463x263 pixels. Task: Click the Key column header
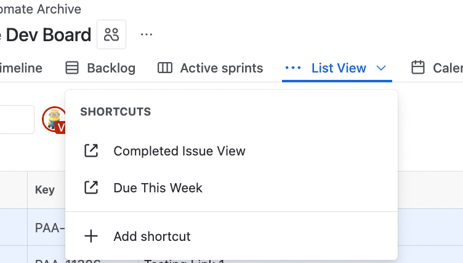tap(45, 190)
